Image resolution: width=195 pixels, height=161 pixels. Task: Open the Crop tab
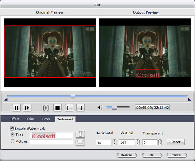[46, 119]
